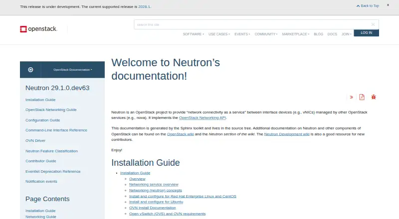
Task: Open the OpenStack wiki link
Action: click(180, 134)
